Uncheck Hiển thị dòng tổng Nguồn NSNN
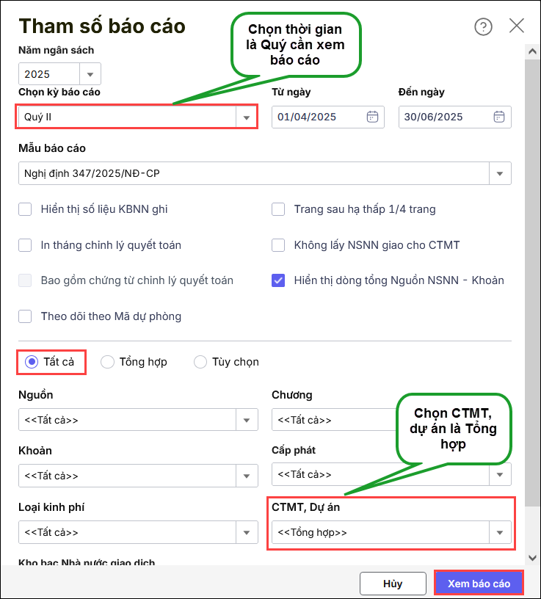 click(278, 280)
